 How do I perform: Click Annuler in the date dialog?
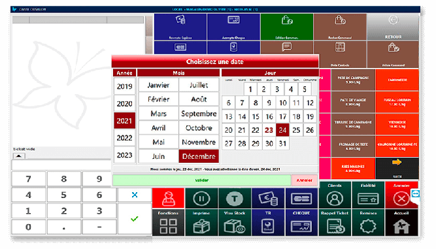pyautogui.click(x=305, y=180)
